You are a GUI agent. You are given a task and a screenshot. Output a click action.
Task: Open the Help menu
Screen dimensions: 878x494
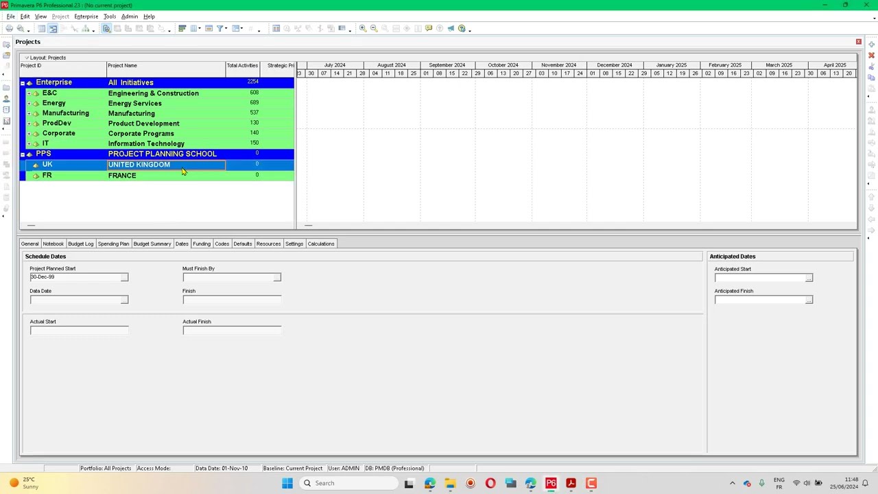(149, 16)
